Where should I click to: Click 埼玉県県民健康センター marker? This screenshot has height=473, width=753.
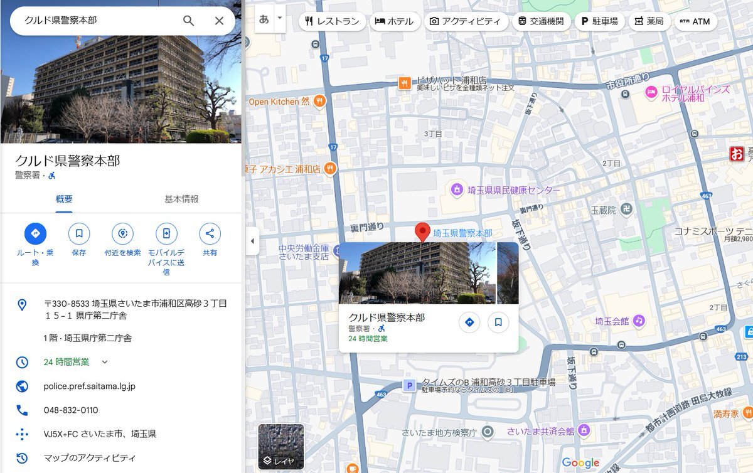click(x=457, y=189)
